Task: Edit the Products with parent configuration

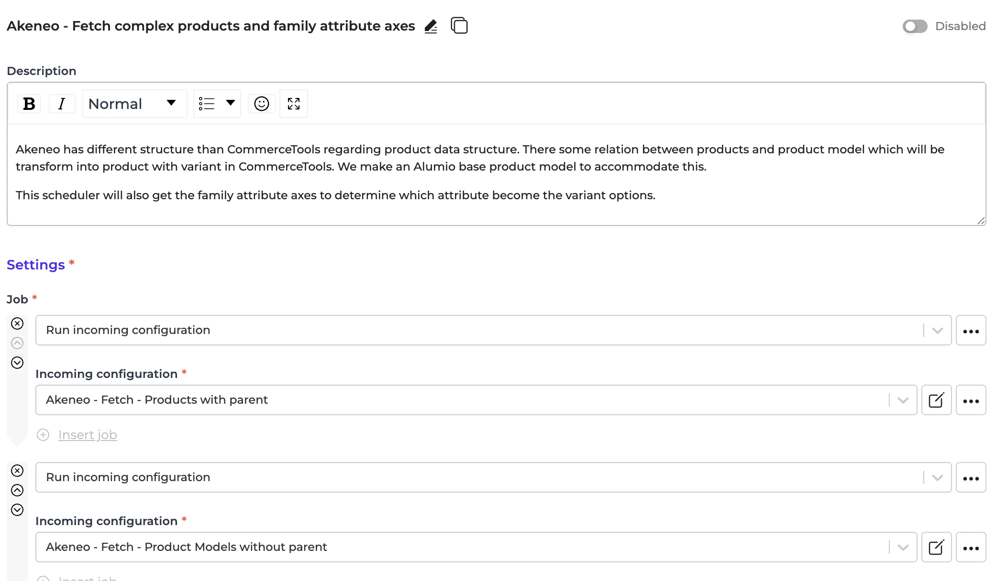Action: 936,400
